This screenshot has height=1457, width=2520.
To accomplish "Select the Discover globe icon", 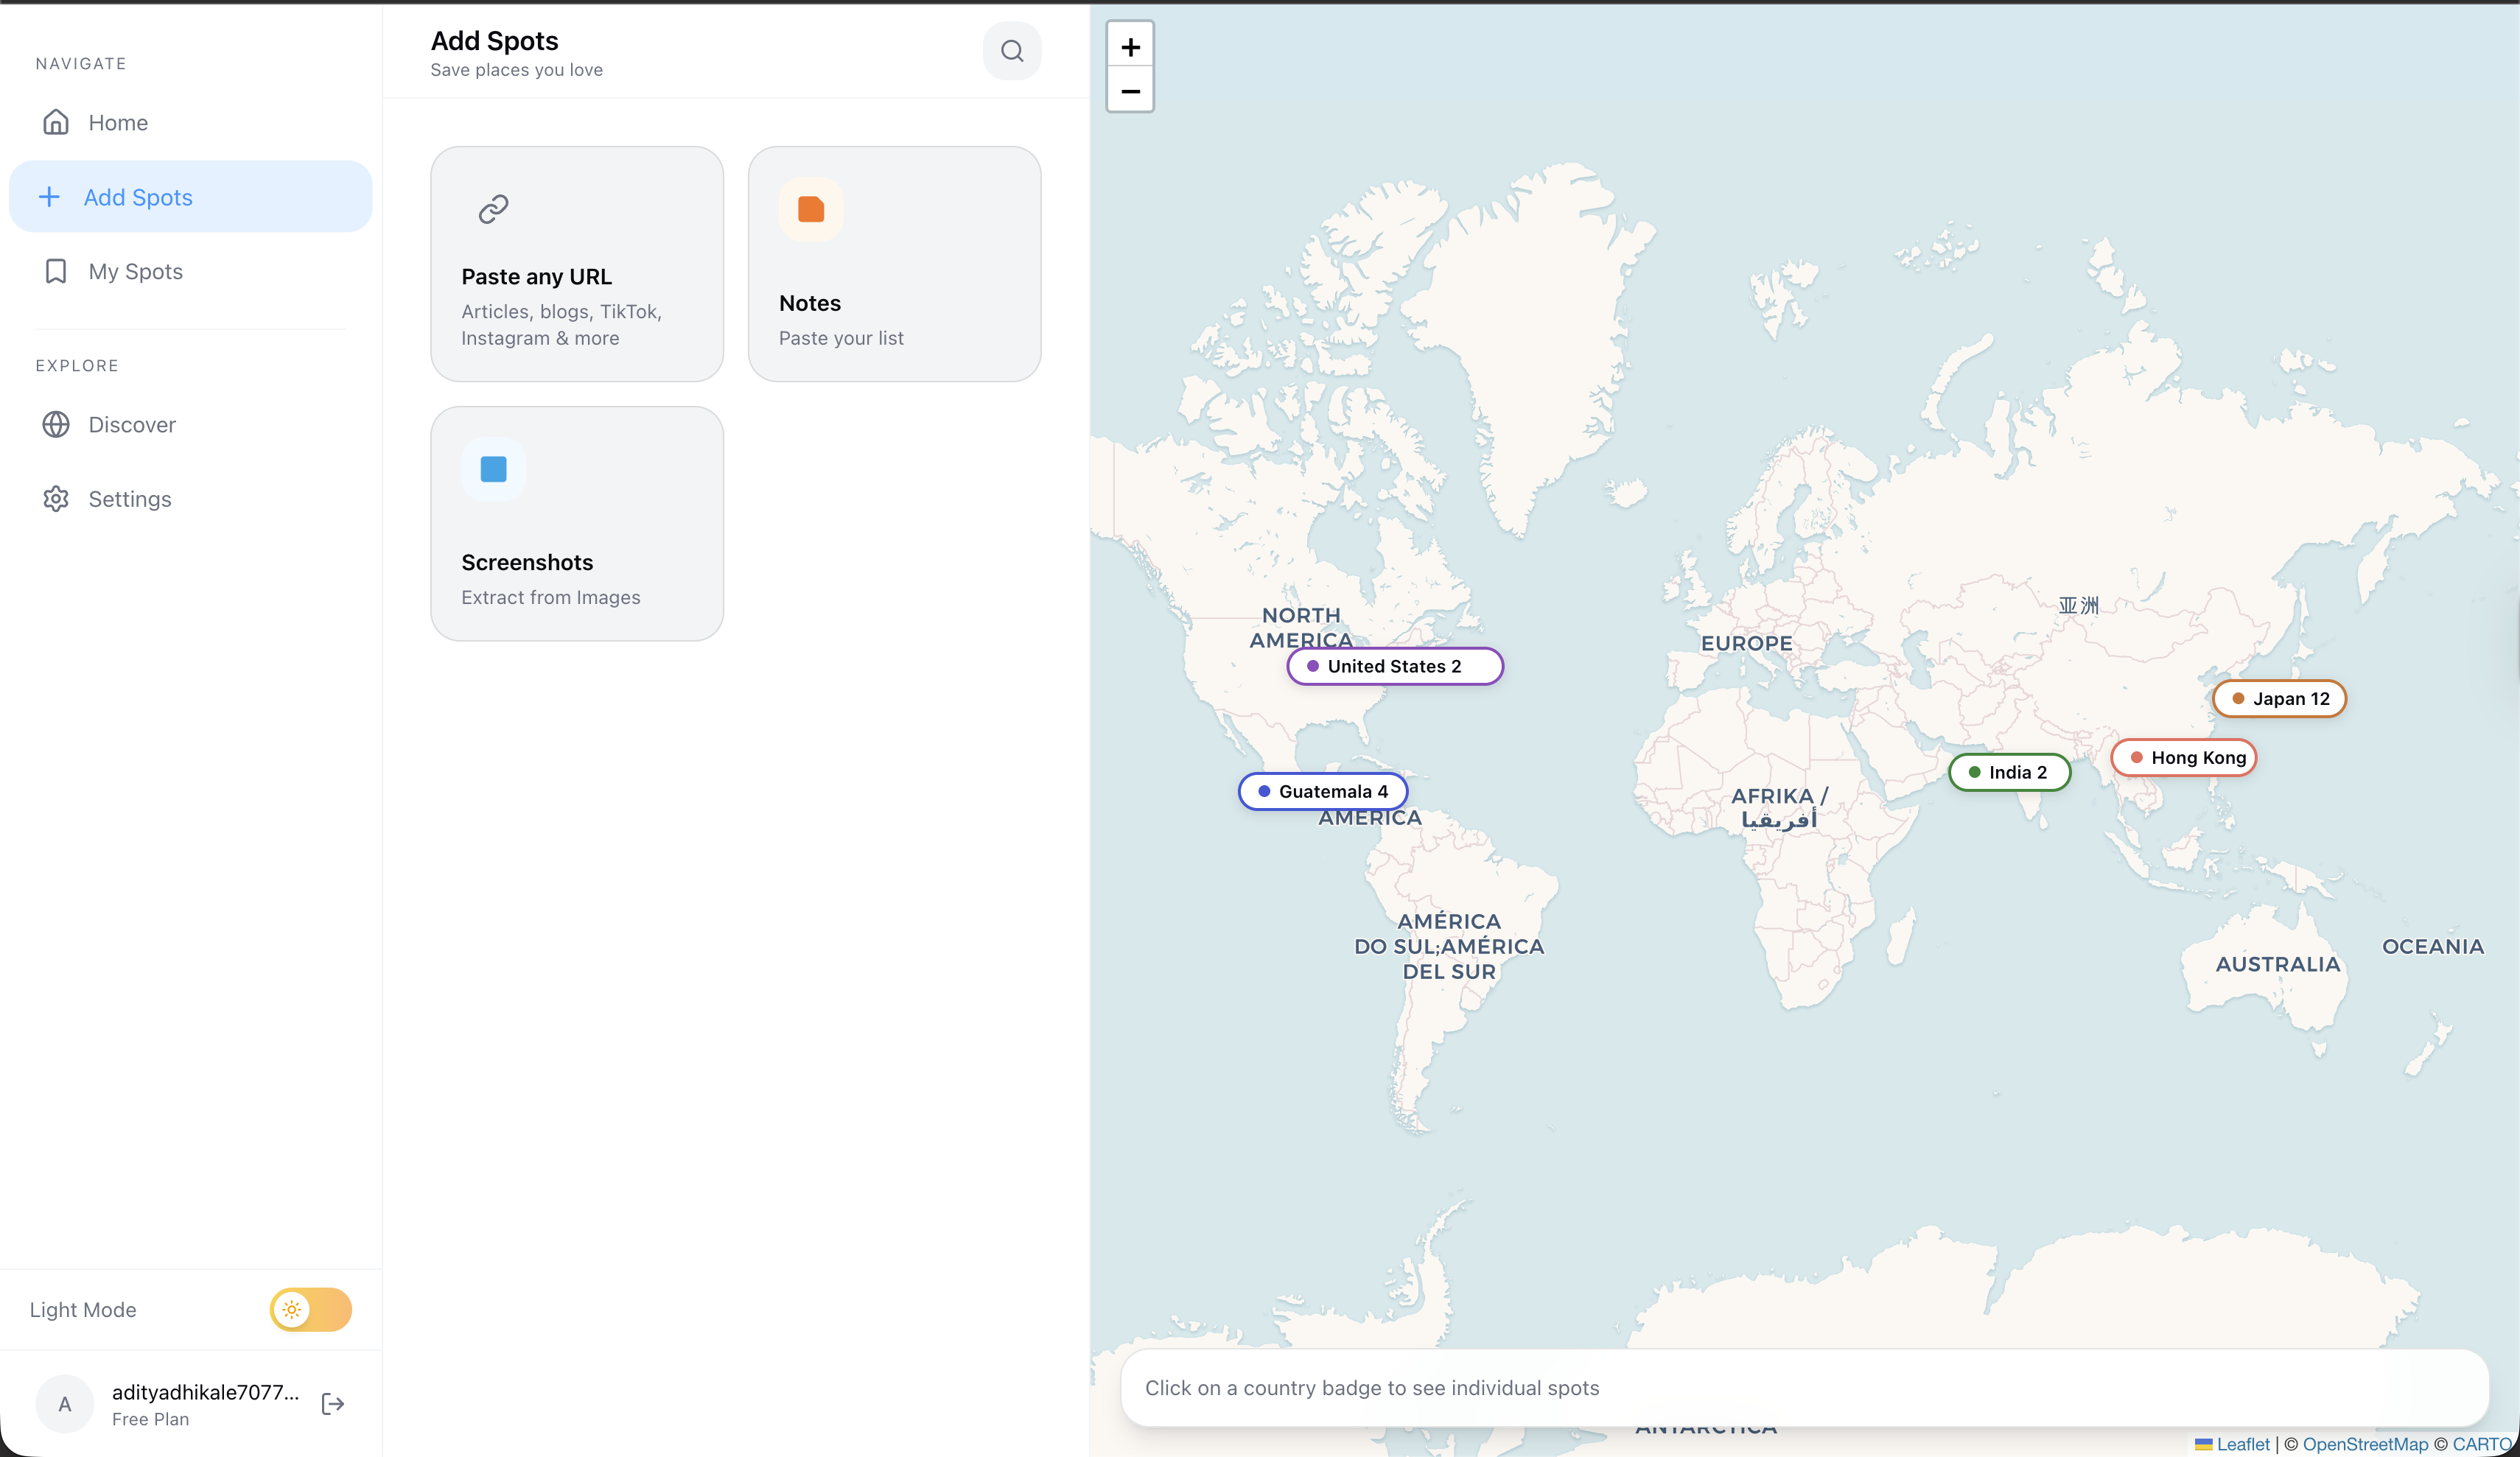I will tap(56, 424).
